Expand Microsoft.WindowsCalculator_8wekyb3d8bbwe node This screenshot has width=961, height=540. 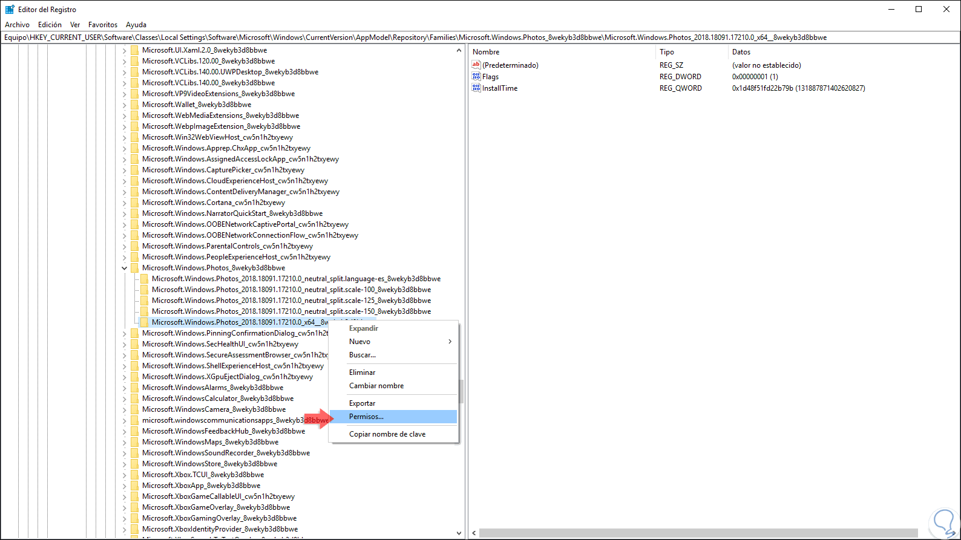point(125,398)
